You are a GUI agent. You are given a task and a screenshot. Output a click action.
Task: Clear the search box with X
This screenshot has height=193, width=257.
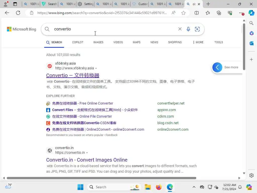click(x=180, y=29)
